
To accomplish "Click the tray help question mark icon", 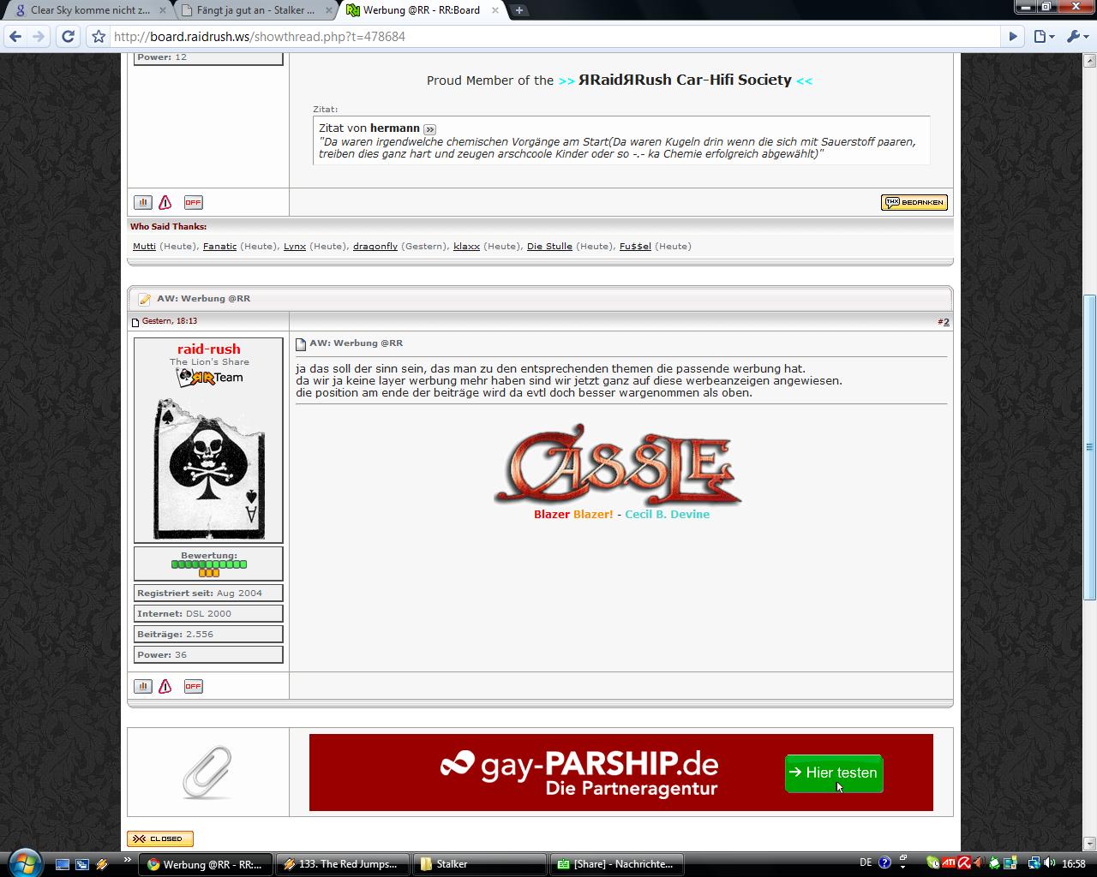I will pos(884,863).
